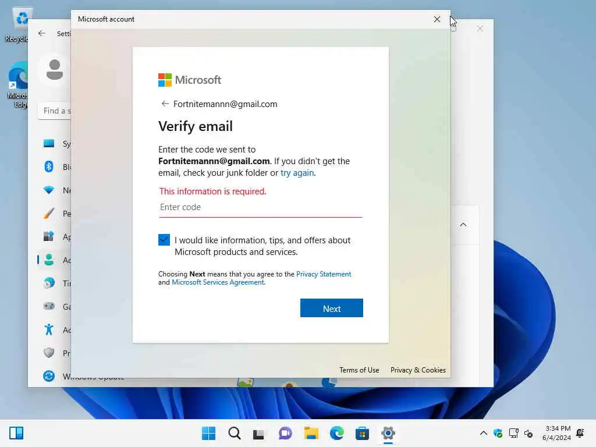
Task: Open the clock showing 3:34 PM
Action: point(556,433)
